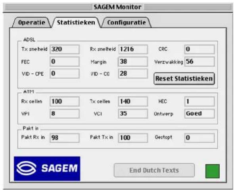Click the Margin field showing 38
The width and height of the screenshot is (234, 190).
pyautogui.click(x=133, y=61)
